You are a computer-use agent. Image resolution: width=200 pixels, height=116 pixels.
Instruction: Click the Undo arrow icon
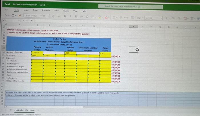[6, 15]
